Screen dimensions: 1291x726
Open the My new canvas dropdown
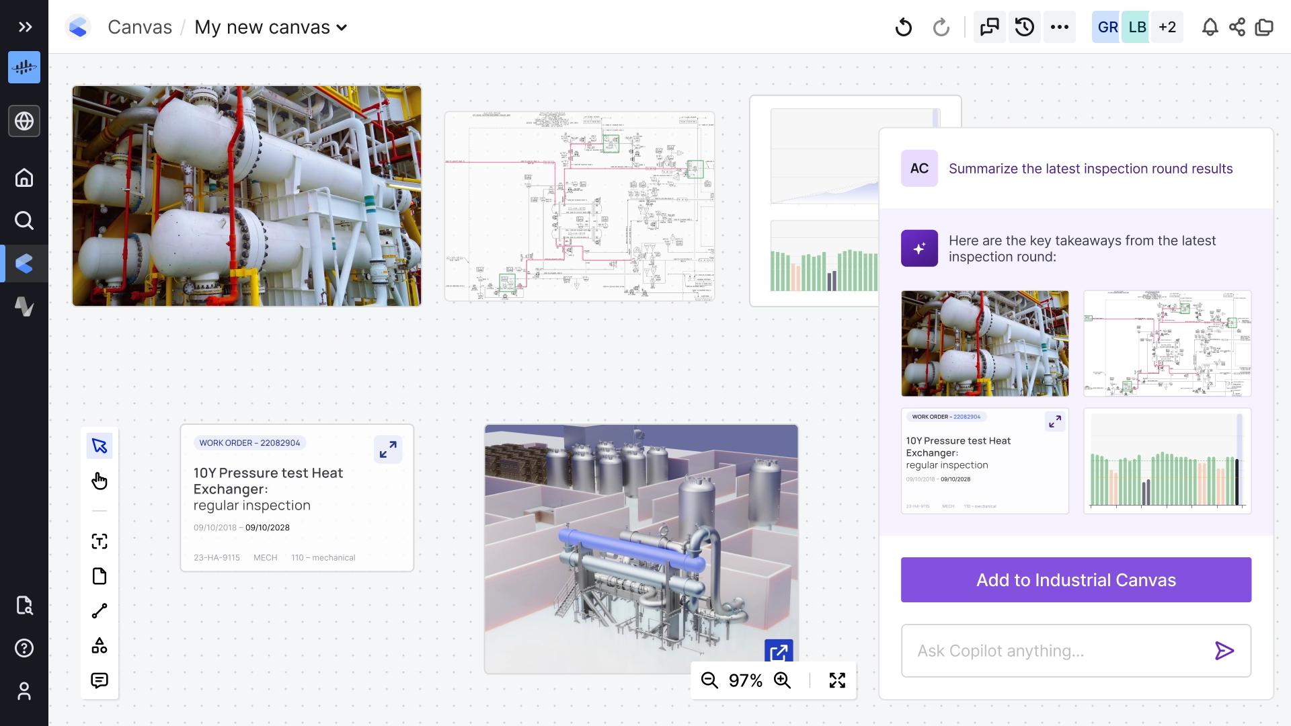(x=271, y=27)
